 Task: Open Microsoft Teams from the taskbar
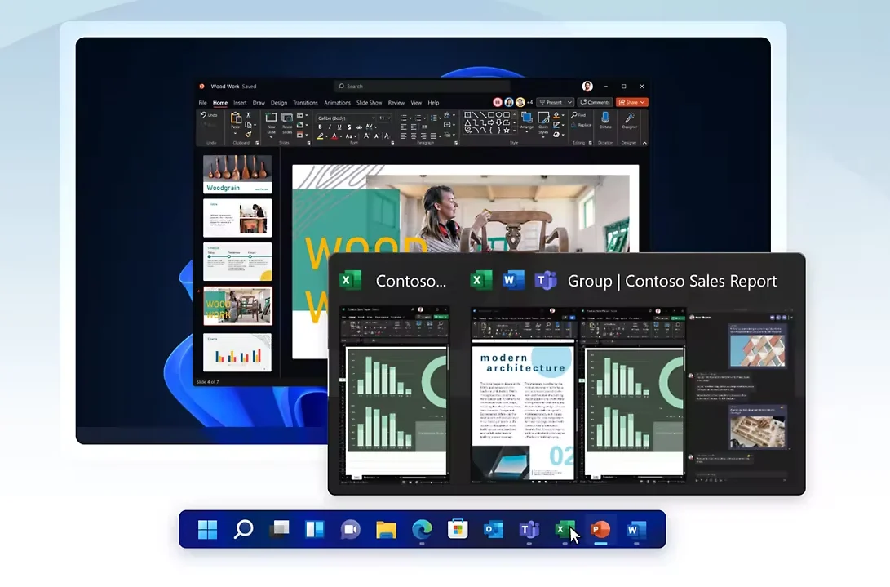click(529, 530)
